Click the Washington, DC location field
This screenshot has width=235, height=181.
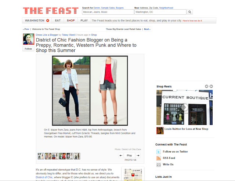(x=160, y=12)
